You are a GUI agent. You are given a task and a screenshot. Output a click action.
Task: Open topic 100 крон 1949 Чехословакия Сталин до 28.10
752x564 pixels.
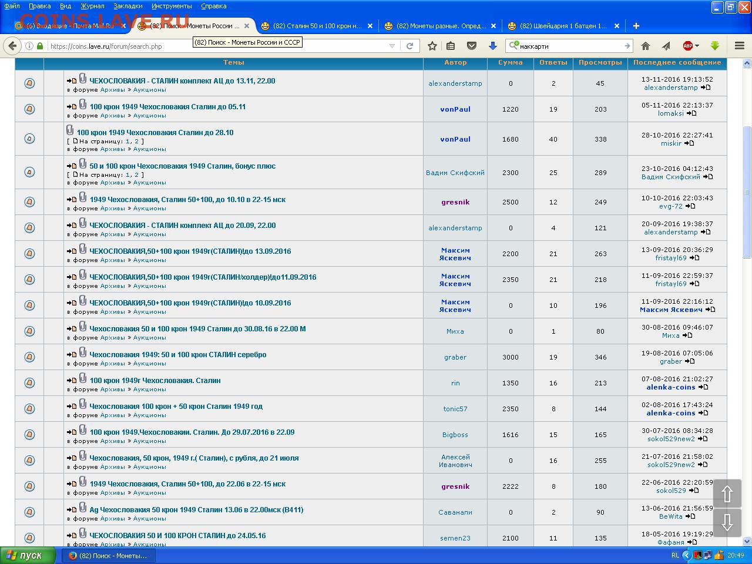pos(155,133)
